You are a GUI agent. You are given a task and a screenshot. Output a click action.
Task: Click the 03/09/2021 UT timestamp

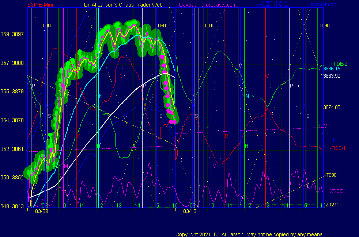click(x=272, y=3)
